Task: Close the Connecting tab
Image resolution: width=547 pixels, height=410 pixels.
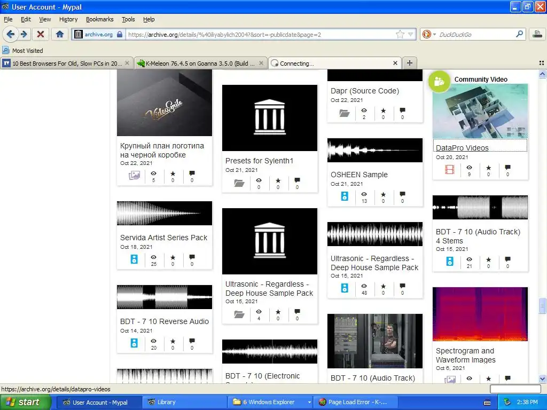Action: (395, 63)
